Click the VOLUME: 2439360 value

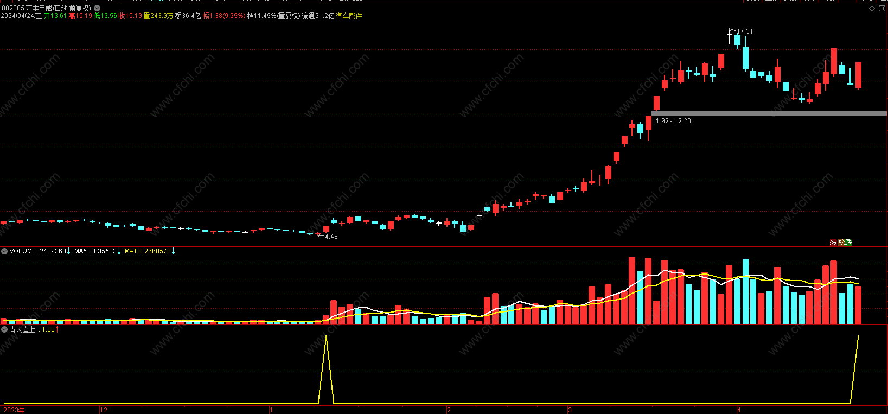[38, 251]
